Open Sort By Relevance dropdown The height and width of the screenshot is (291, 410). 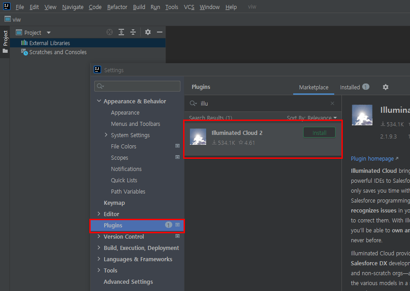click(x=312, y=118)
